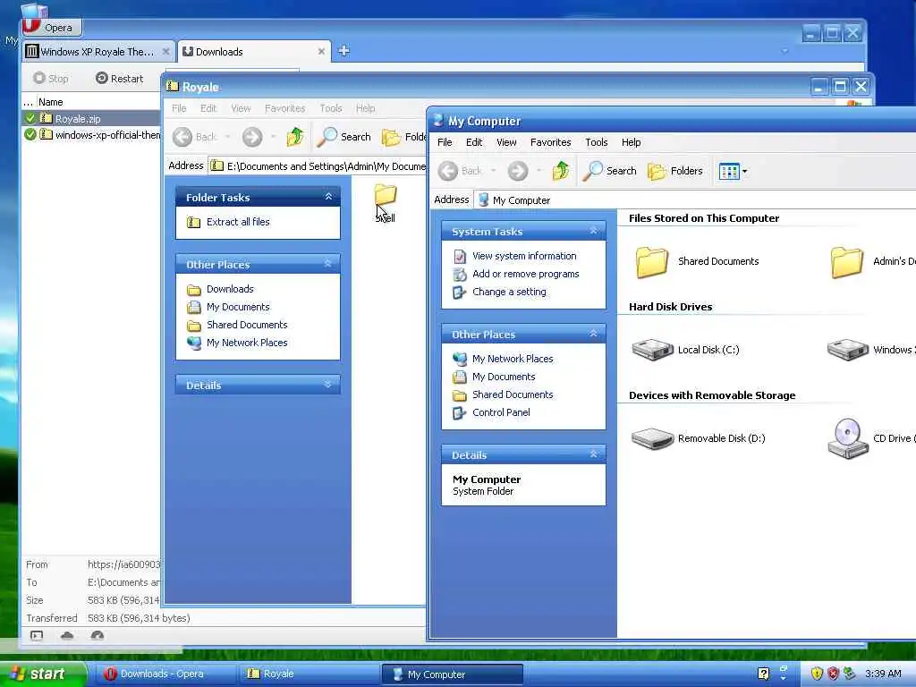Open Forward history dropdown arrow in My Computer
The height and width of the screenshot is (687, 916).
(x=539, y=171)
